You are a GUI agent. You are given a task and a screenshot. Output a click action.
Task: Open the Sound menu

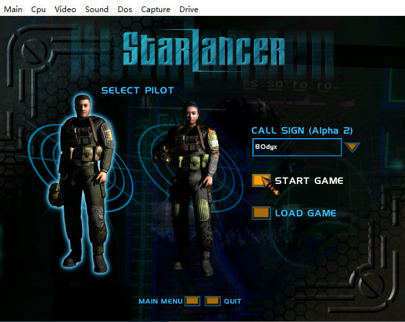tap(97, 10)
